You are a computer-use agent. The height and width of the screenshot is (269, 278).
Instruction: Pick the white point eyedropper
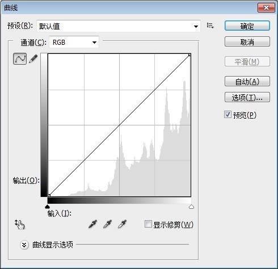click(x=123, y=224)
